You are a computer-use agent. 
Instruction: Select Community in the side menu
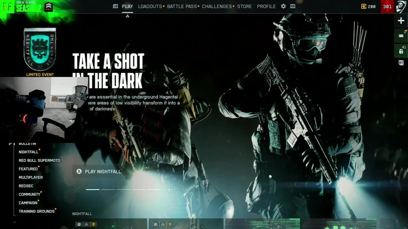[29, 194]
